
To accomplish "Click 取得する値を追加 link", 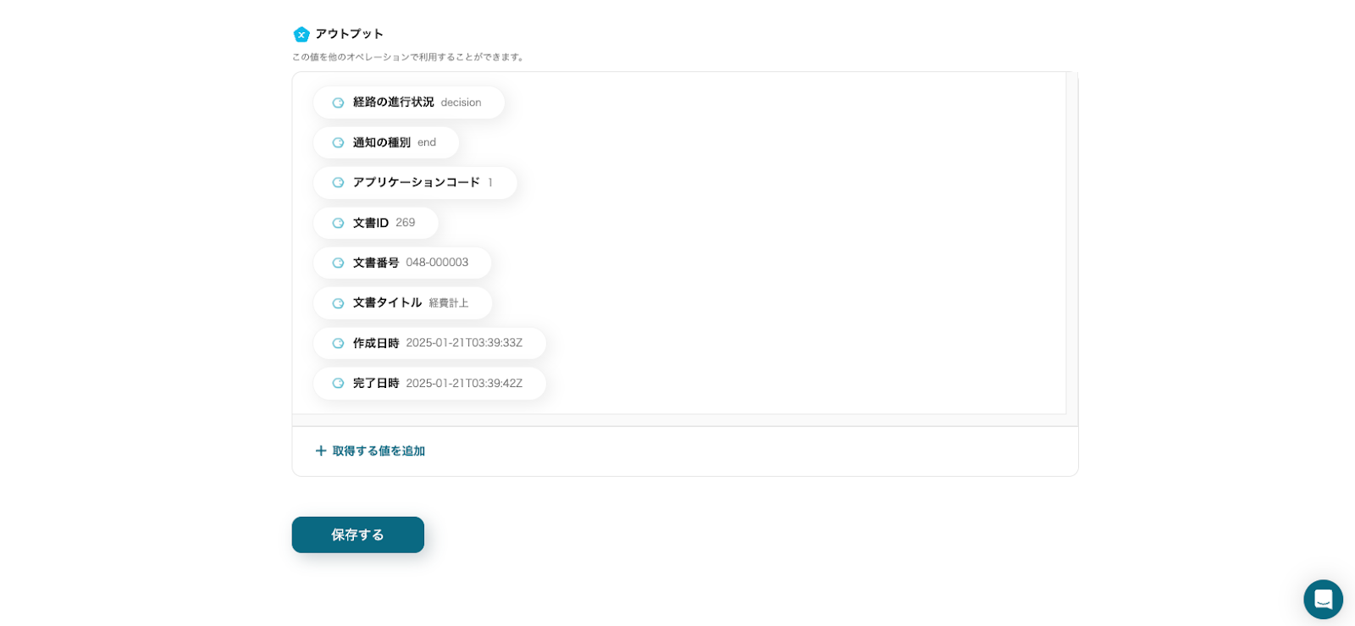I will click(x=379, y=451).
